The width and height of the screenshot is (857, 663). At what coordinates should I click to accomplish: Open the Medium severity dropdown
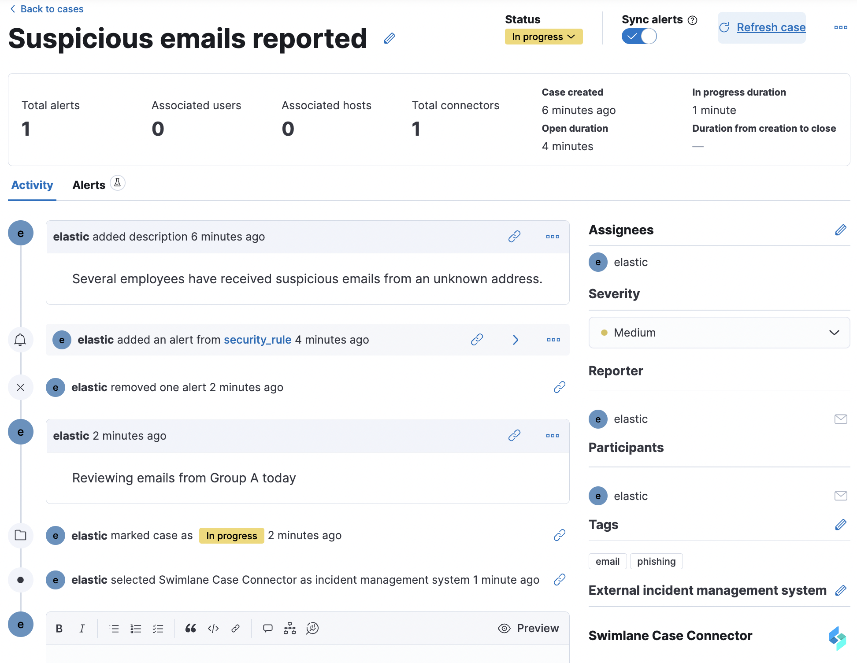[719, 333]
